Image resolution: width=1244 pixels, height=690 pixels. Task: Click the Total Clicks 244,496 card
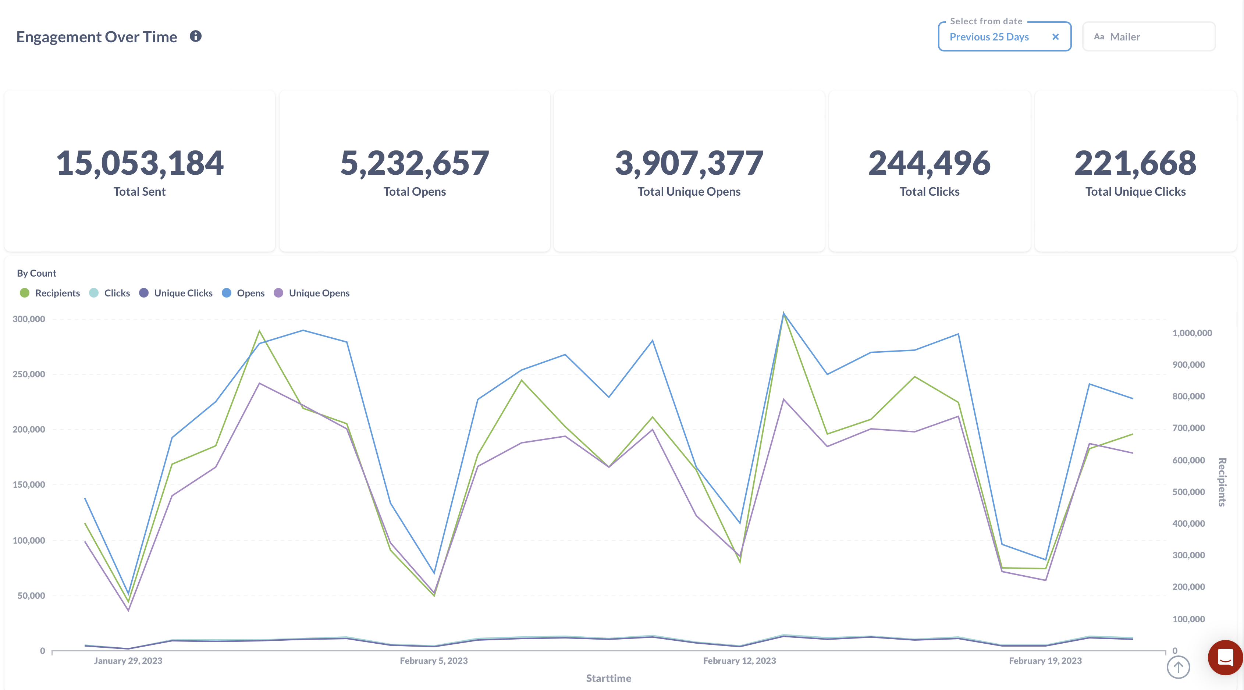click(929, 171)
